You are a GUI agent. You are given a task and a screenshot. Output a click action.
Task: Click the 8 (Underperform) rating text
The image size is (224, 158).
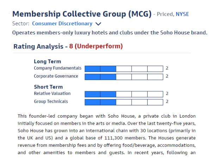[96, 46]
